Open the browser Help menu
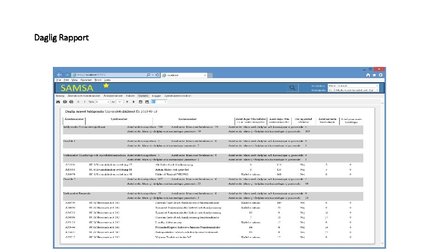 point(107,80)
